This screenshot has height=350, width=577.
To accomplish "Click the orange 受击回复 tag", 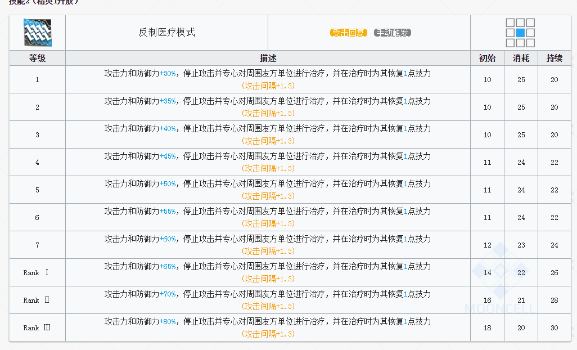I will [349, 33].
